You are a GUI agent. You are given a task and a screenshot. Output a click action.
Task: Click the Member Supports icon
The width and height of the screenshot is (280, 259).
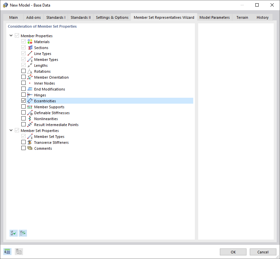(30, 107)
